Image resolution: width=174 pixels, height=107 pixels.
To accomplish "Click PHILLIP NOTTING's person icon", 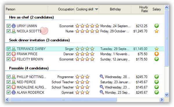I will pyautogui.click(x=14, y=77).
